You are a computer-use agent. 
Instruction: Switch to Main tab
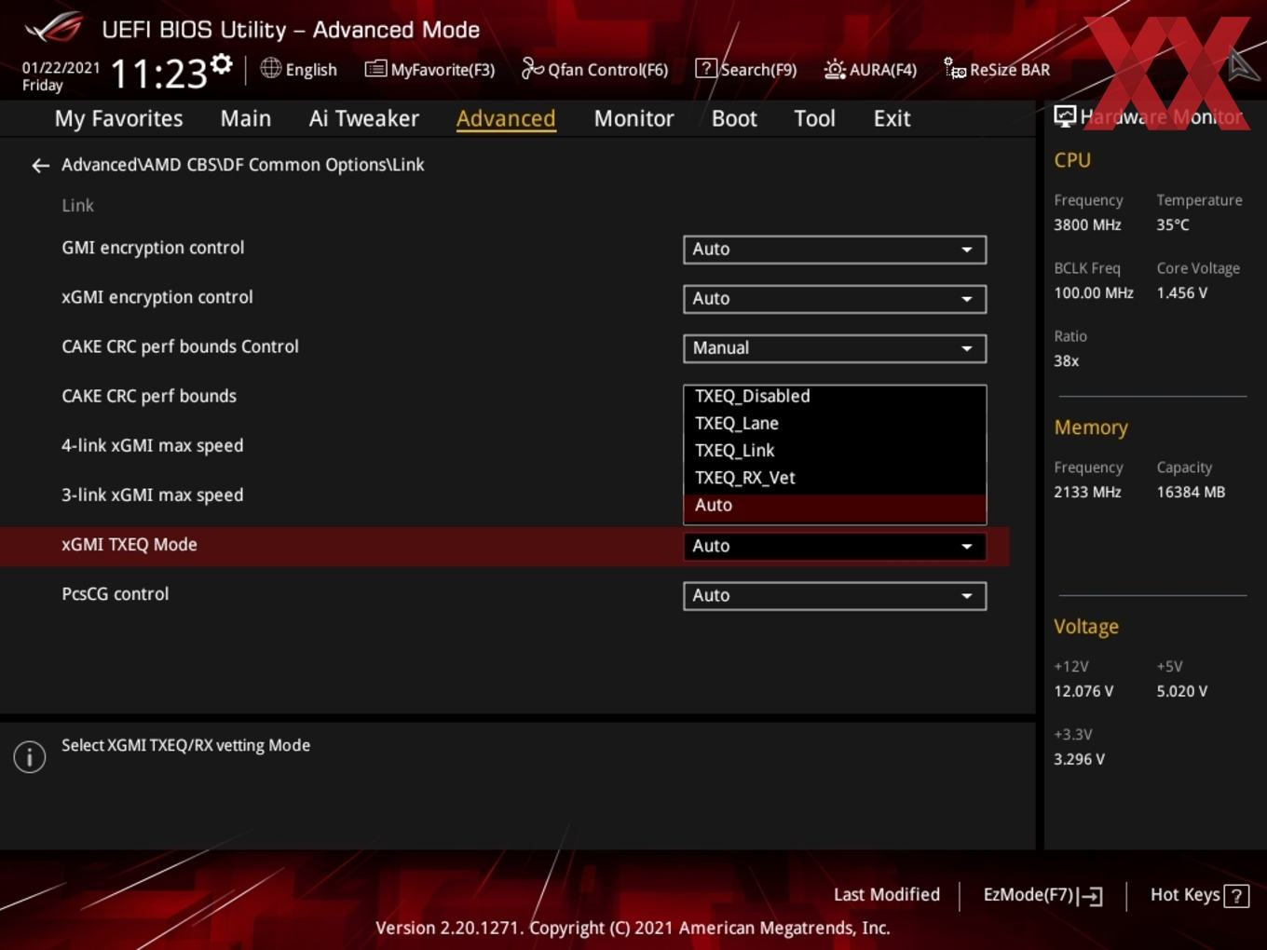click(x=246, y=119)
